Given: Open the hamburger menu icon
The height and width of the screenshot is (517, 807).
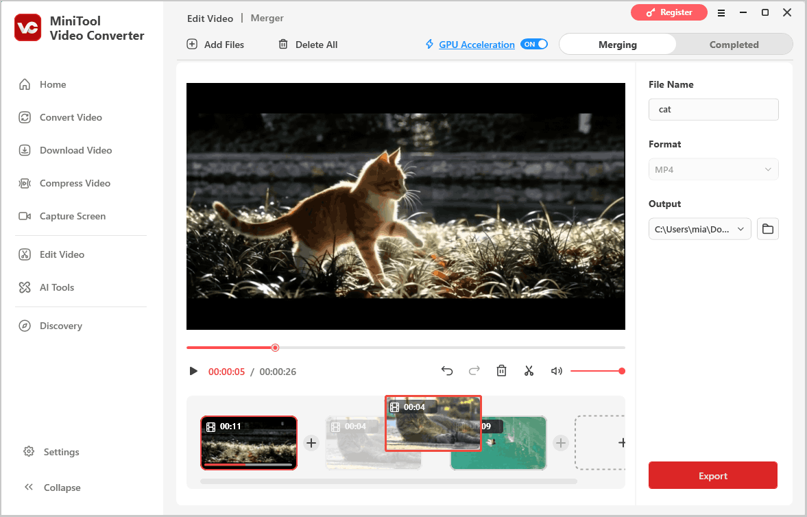Looking at the screenshot, I should point(721,13).
